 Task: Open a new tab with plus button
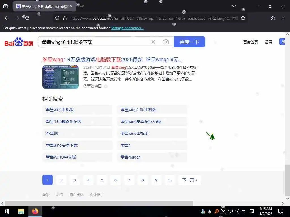pyautogui.click(x=82, y=6)
